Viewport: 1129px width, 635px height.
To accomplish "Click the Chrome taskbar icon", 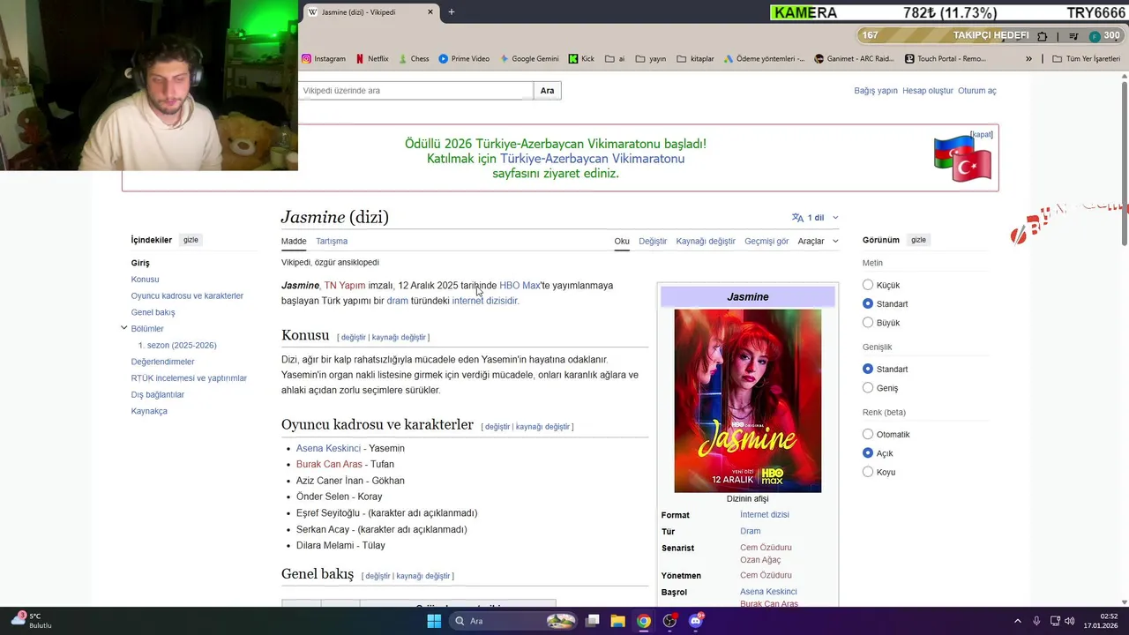I will point(644,621).
